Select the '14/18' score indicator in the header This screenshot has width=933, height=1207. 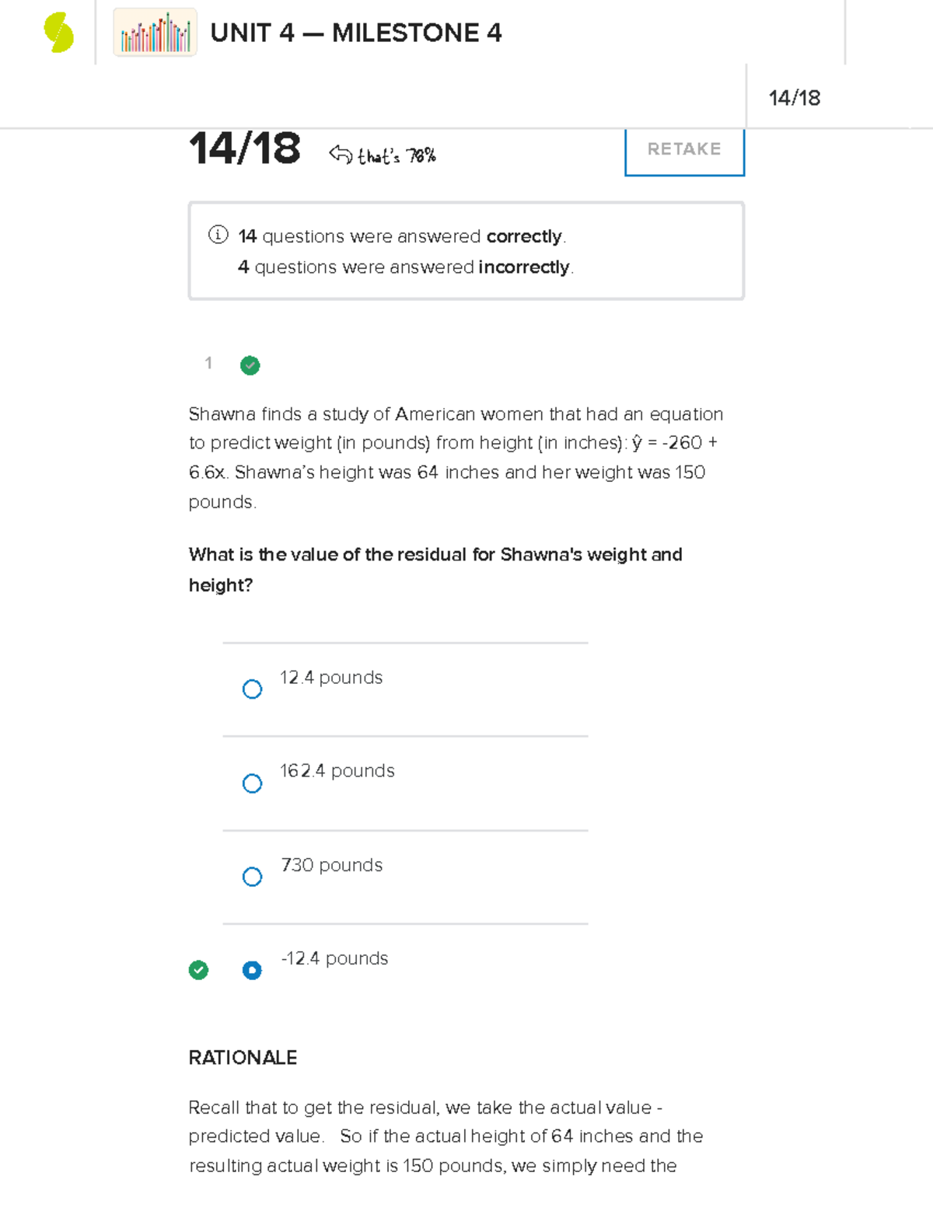click(x=795, y=97)
